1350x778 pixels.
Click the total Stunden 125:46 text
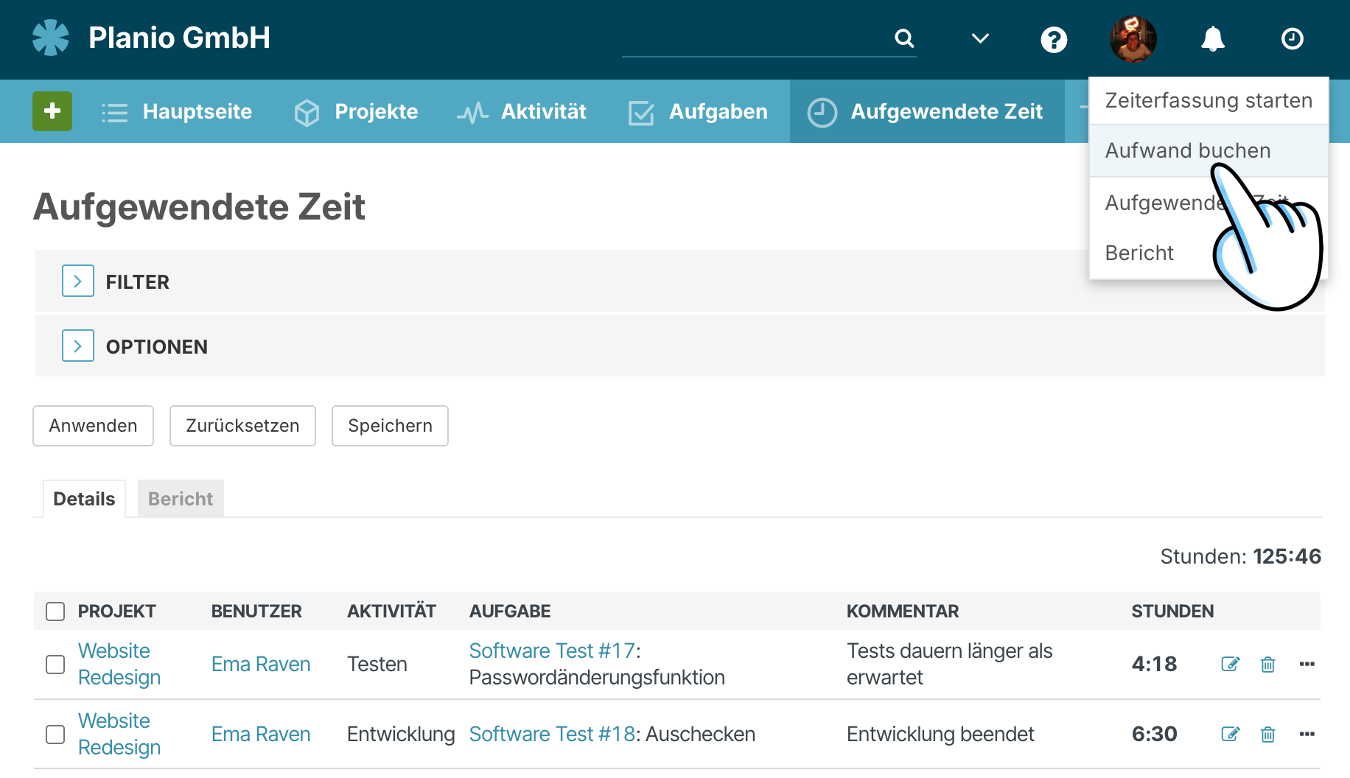(1241, 556)
